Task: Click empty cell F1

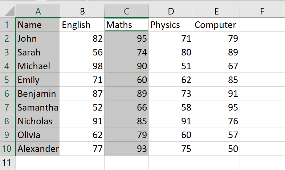Action: pos(262,25)
